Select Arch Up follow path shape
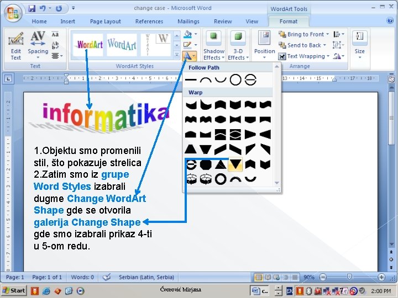This screenshot has width=398, height=298. pyautogui.click(x=206, y=80)
